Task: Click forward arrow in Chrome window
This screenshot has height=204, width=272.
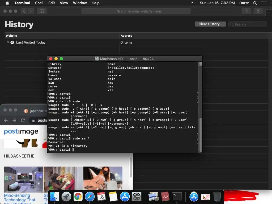Action: point(14,120)
